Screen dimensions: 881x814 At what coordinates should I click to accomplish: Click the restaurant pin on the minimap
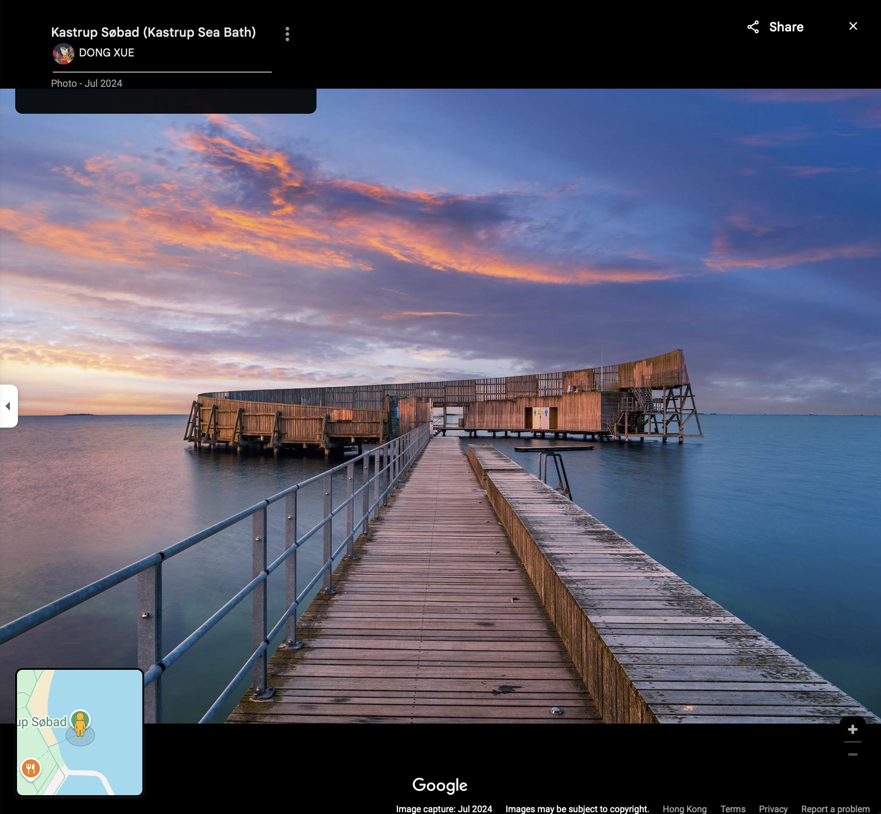pyautogui.click(x=31, y=769)
